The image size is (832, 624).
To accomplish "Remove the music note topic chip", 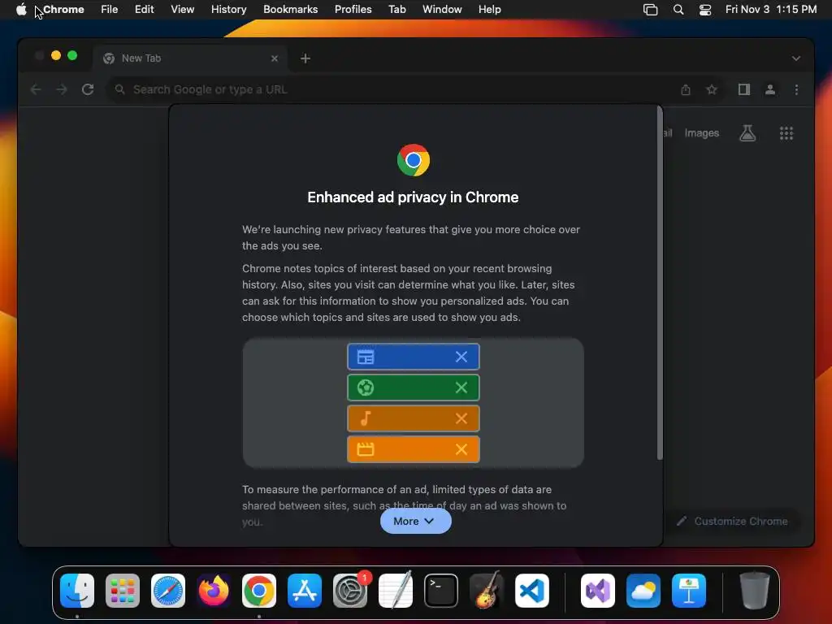I will click(x=461, y=418).
